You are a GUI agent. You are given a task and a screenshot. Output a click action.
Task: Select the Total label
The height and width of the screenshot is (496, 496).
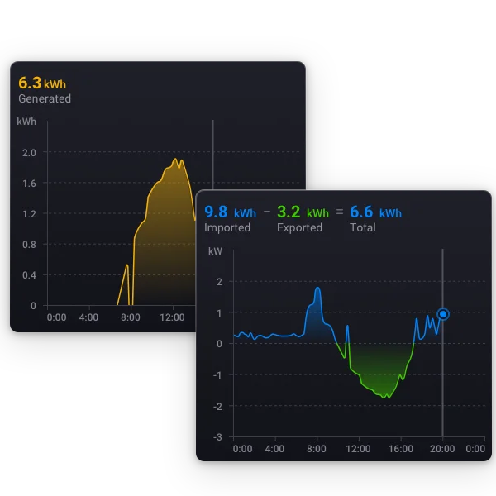point(362,228)
